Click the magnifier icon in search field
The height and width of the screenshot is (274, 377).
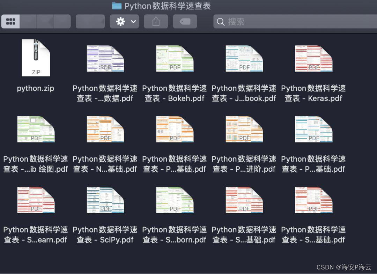221,22
